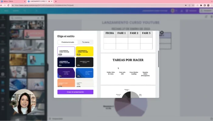Image resolution: width=213 pixels, height=121 pixels.
Task: Bookmark this page with the star icon
Action: pos(193,5)
